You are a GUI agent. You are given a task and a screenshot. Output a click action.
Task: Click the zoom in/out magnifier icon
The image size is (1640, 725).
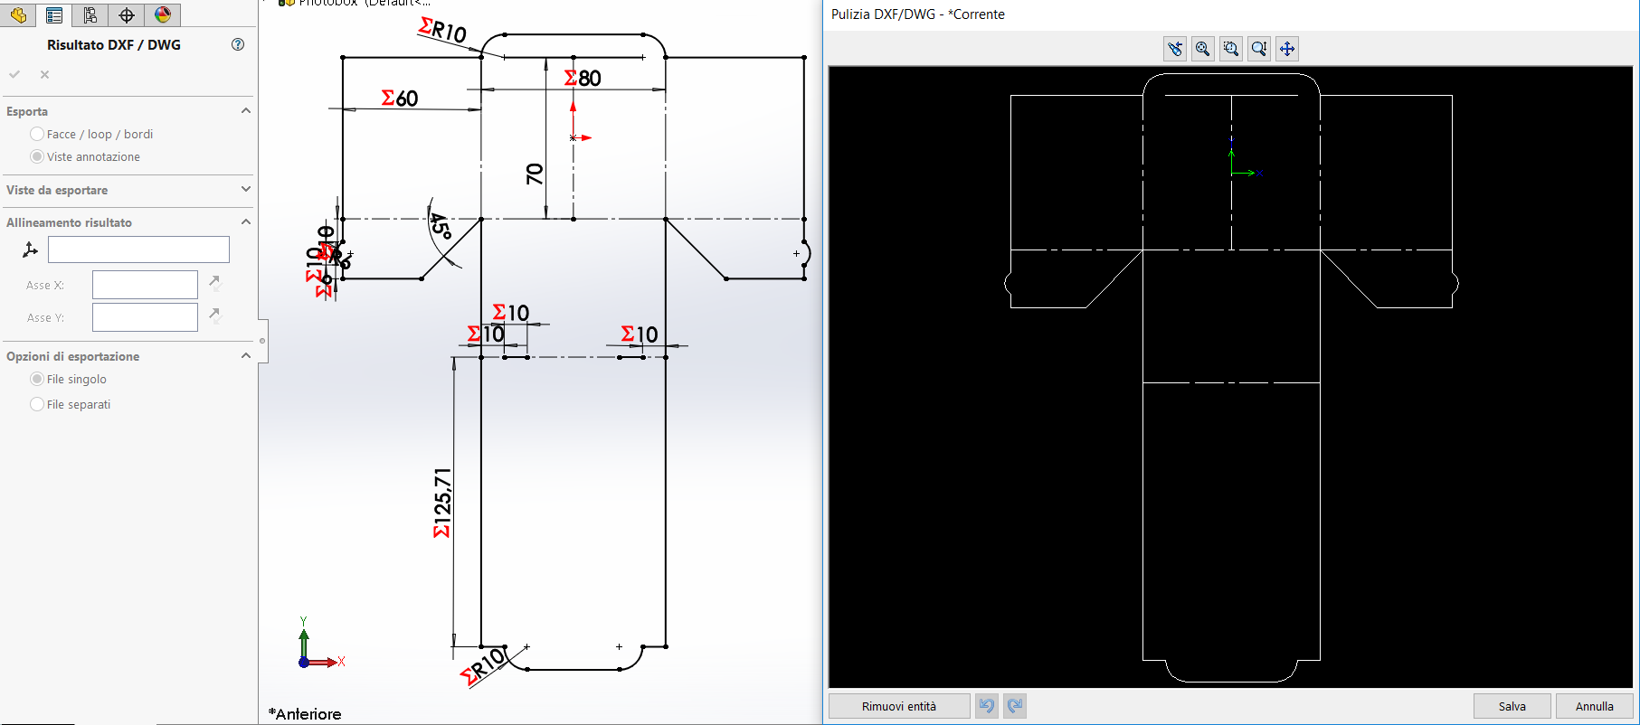(x=1259, y=49)
